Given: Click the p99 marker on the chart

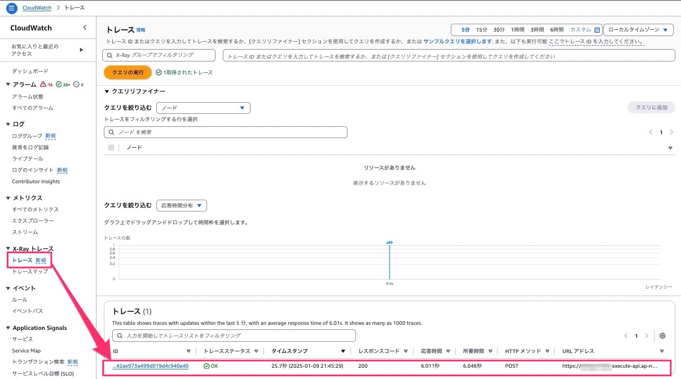Looking at the screenshot, I should pos(389,243).
